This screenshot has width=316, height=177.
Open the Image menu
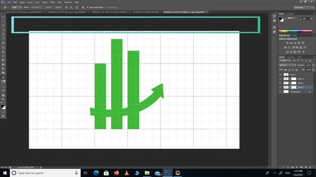[x=22, y=2]
